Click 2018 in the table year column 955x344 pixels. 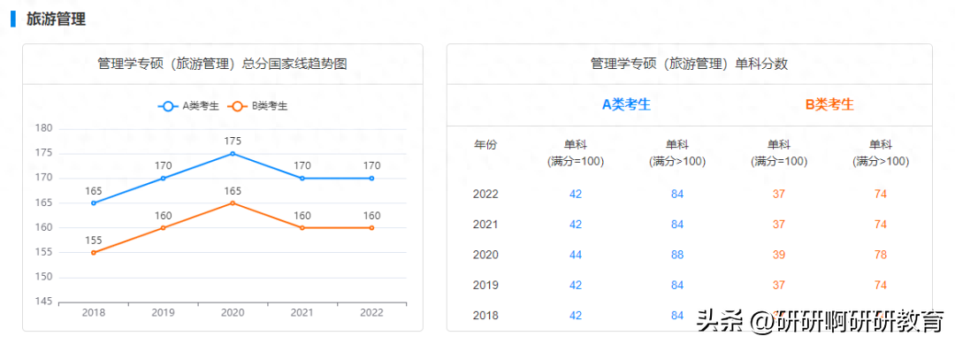485,316
